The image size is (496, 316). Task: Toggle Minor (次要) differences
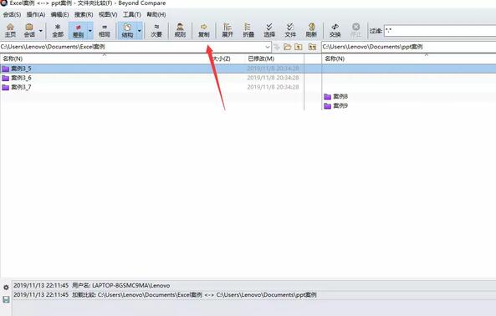tap(156, 30)
